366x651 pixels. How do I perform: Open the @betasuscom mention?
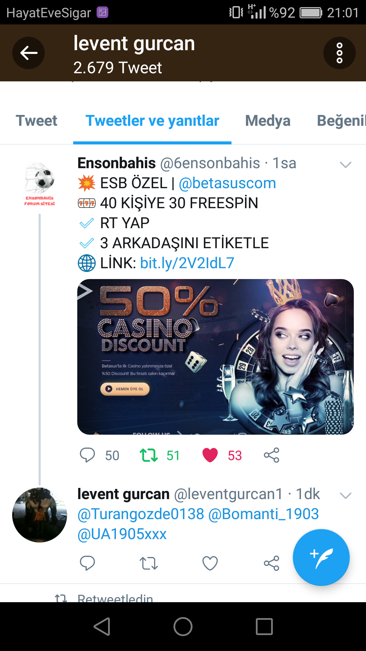(x=227, y=183)
